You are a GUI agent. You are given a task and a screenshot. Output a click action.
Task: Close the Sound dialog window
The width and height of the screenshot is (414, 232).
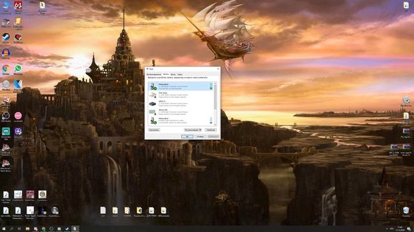218,69
